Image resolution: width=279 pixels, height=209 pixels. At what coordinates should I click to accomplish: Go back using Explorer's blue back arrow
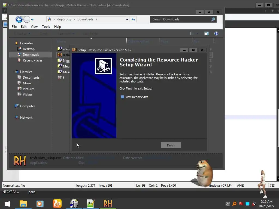(x=19, y=19)
